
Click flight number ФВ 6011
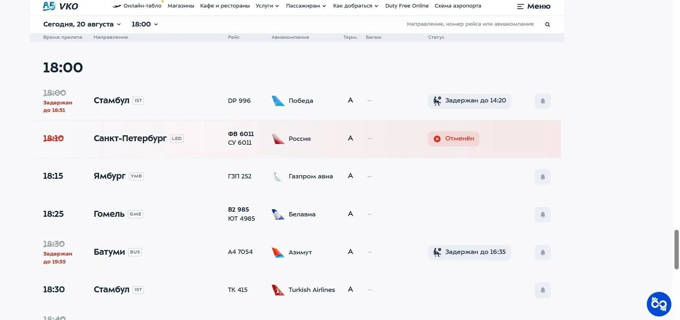coord(241,134)
